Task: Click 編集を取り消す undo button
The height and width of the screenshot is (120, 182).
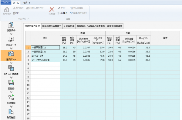Action: (x=79, y=13)
